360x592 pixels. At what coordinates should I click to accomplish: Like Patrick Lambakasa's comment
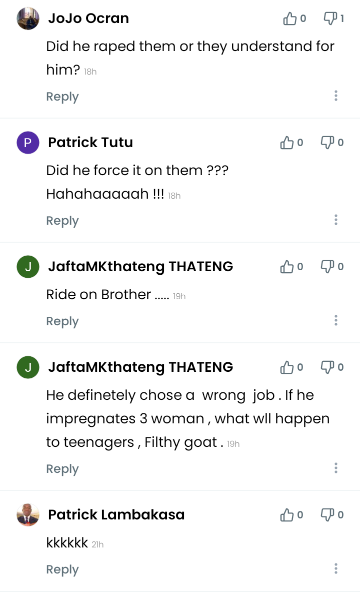pyautogui.click(x=287, y=515)
